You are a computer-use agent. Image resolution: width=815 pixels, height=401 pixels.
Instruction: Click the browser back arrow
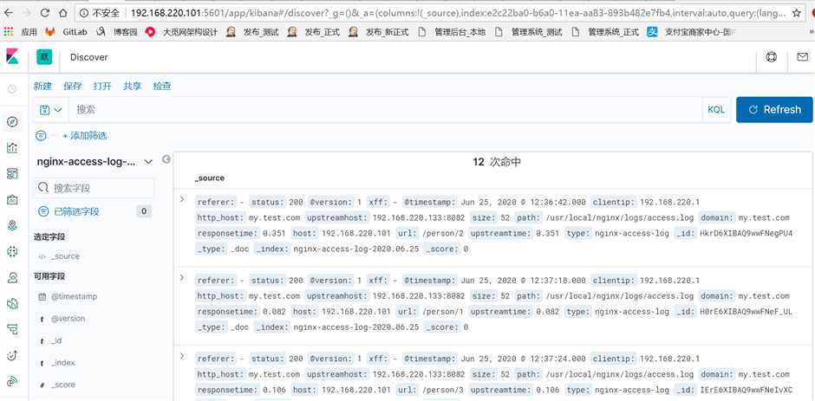coord(9,13)
